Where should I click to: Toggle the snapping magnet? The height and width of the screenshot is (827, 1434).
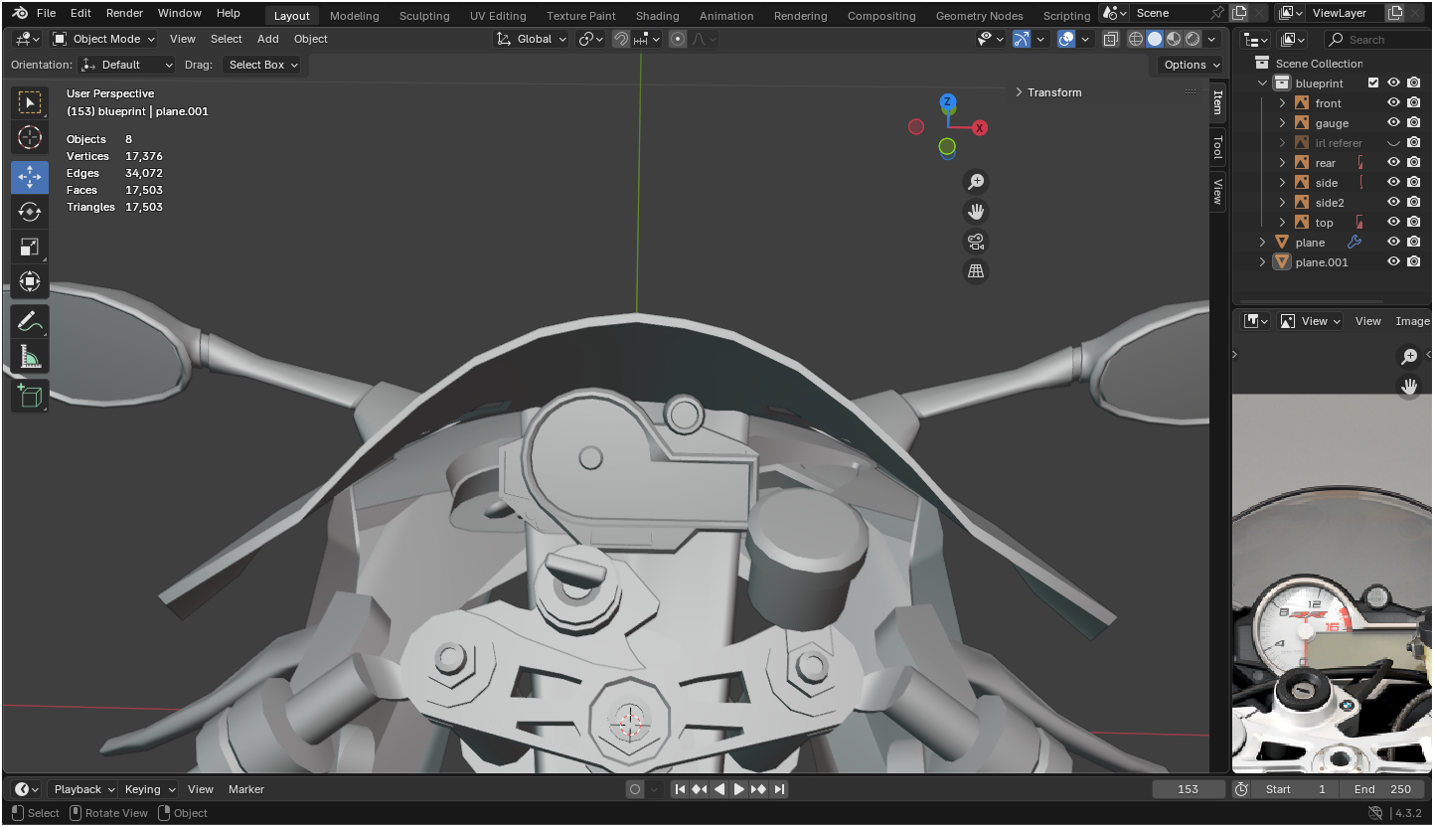[621, 39]
